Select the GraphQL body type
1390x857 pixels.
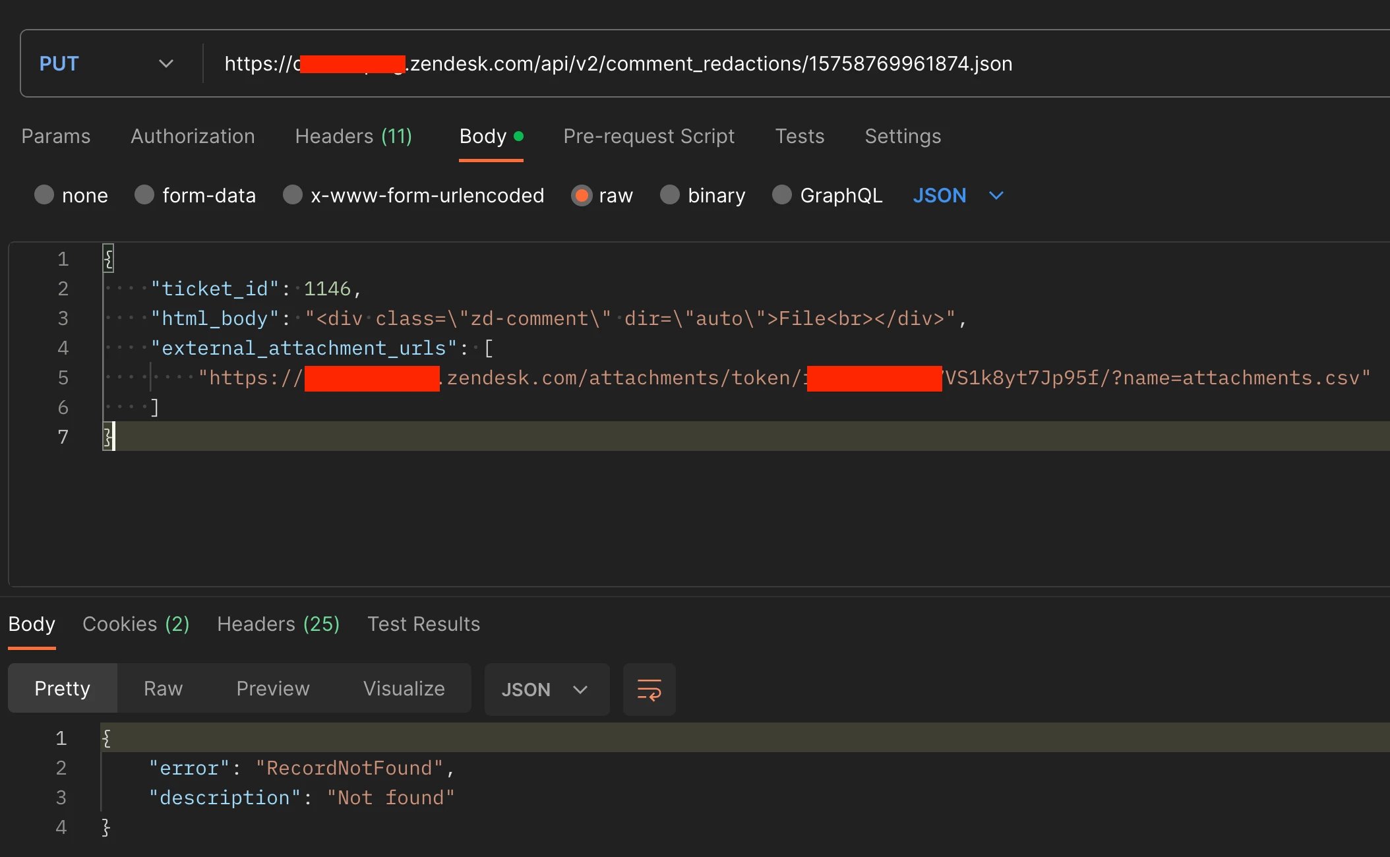click(x=782, y=195)
